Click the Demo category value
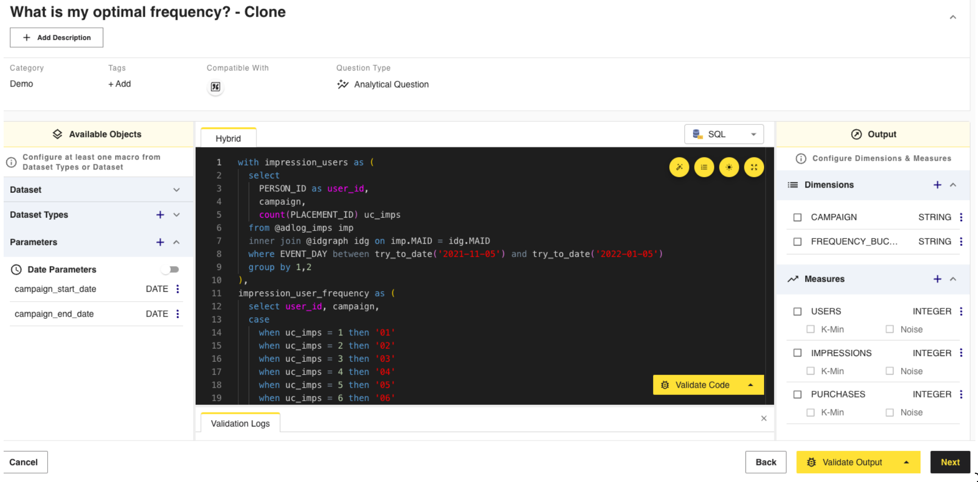The image size is (978, 482). click(21, 84)
